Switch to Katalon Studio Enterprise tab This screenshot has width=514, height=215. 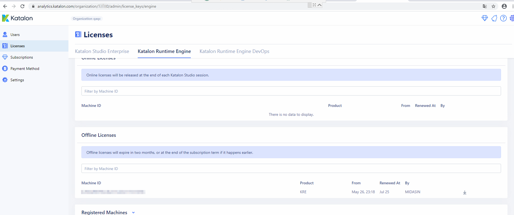click(x=102, y=51)
